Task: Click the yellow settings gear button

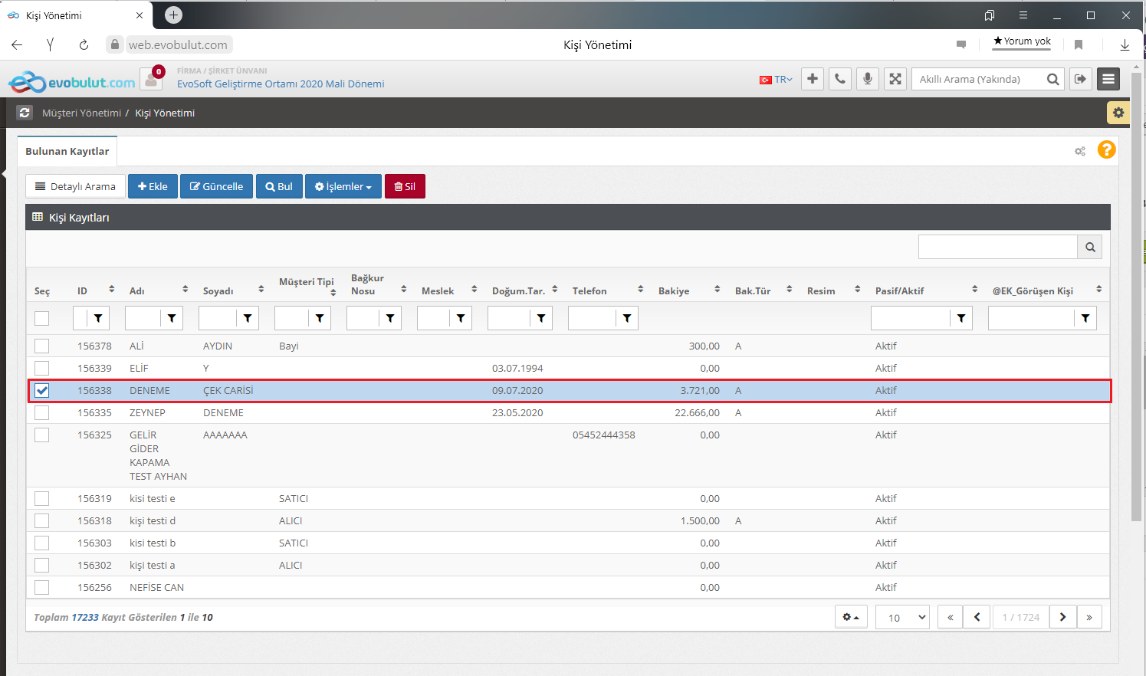Action: pyautogui.click(x=1118, y=113)
